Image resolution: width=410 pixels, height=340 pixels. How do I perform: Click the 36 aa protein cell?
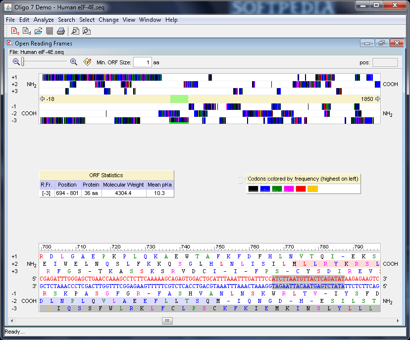tap(91, 193)
